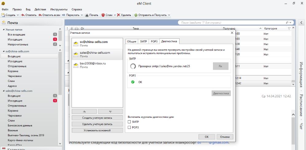Click the Категория column header

click(270, 29)
